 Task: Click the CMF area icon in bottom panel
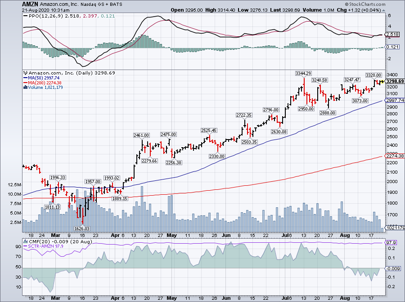pyautogui.click(x=25, y=243)
